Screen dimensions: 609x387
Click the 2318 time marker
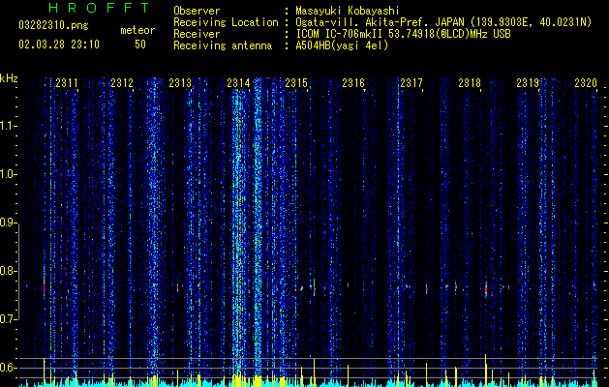point(470,83)
